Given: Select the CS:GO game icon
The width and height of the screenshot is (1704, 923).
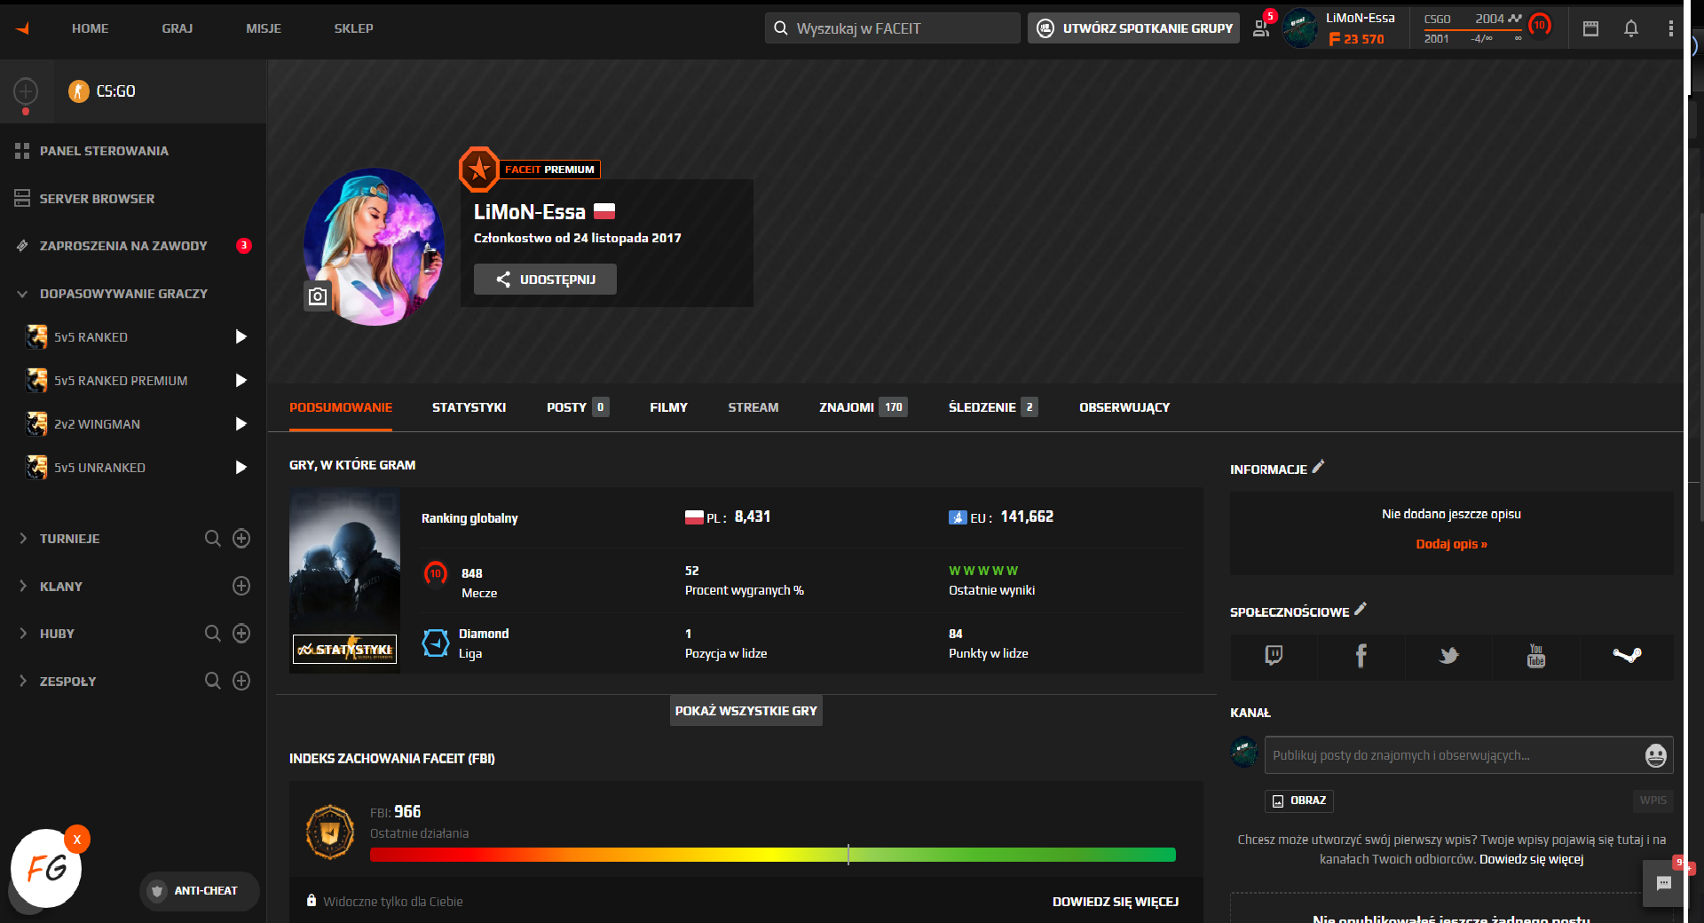Looking at the screenshot, I should click(x=79, y=91).
